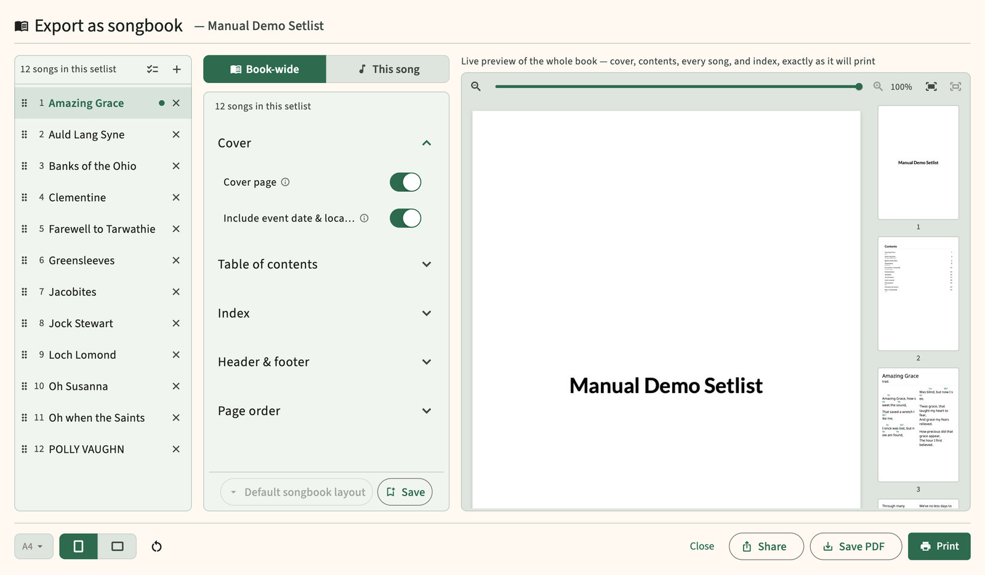Remove Jacobites from the setlist
Screen dimensions: 985x575
click(176, 292)
